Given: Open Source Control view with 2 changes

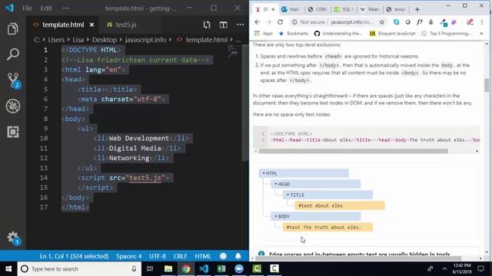Looking at the screenshot, I should point(13,80).
